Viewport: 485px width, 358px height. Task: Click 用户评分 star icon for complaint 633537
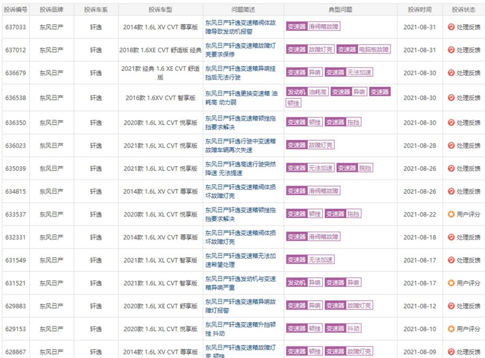(451, 214)
